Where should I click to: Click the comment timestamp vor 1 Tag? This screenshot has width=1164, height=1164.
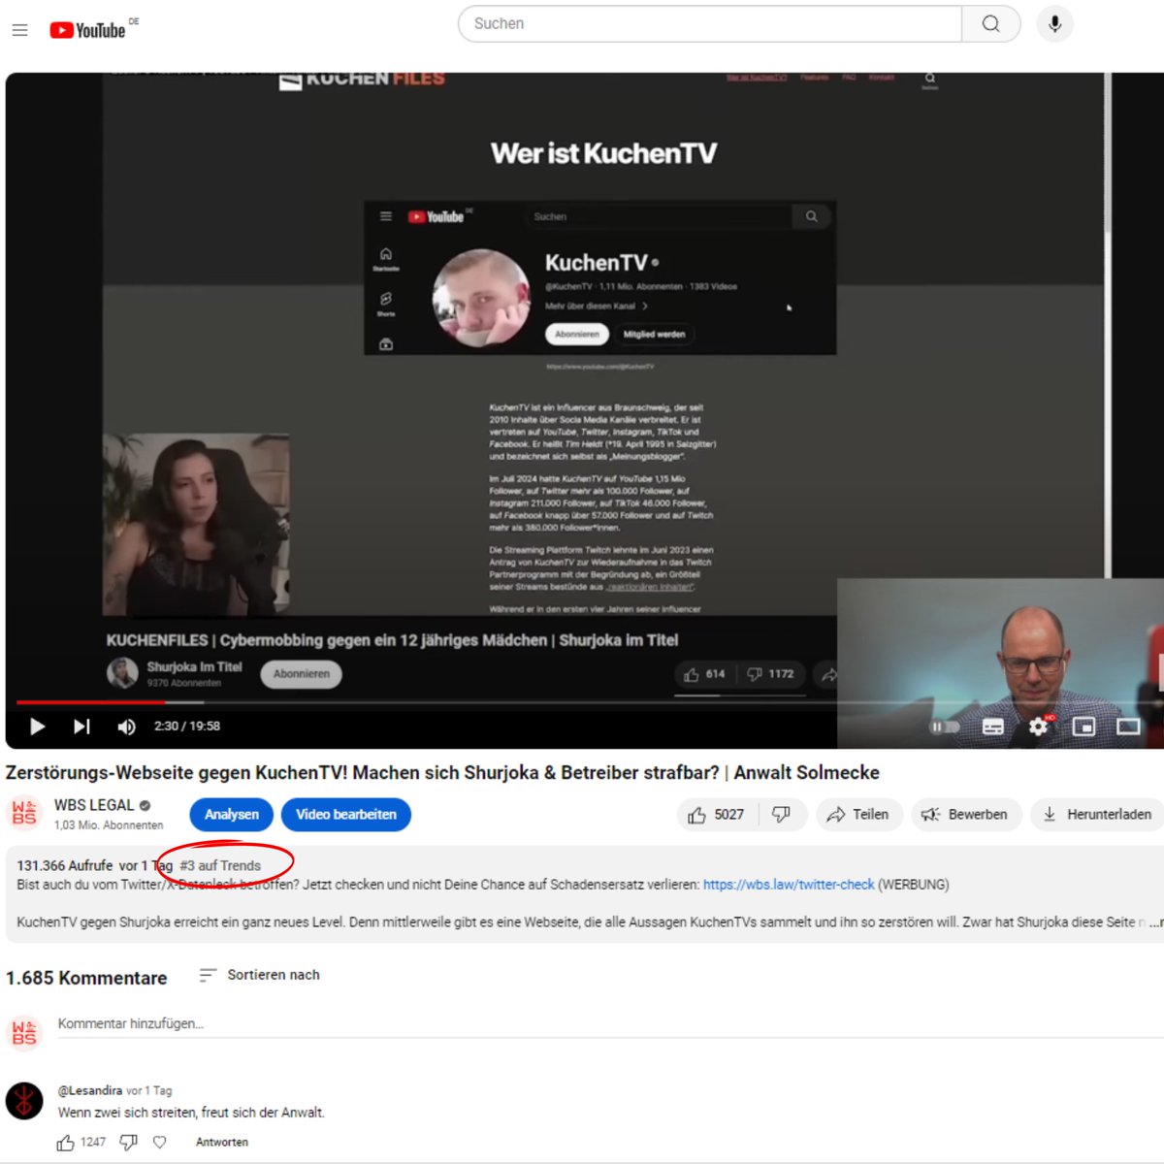point(149,1090)
